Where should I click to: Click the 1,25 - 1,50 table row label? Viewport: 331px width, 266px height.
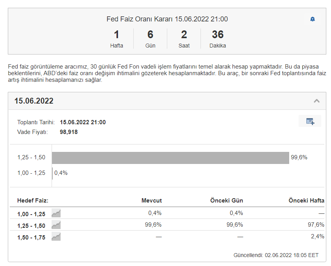[x=31, y=226]
